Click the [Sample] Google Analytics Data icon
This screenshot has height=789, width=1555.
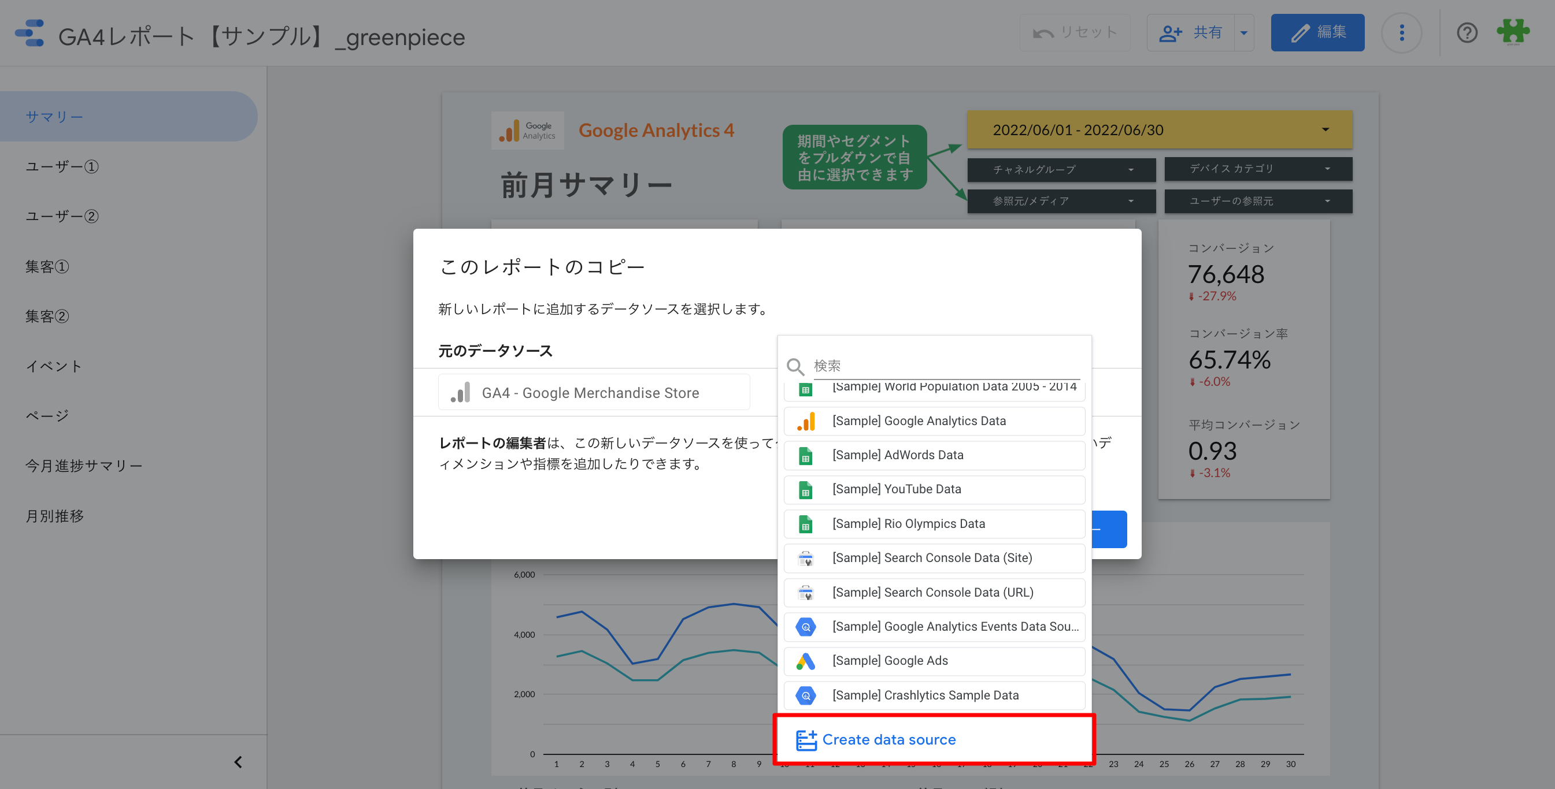806,421
